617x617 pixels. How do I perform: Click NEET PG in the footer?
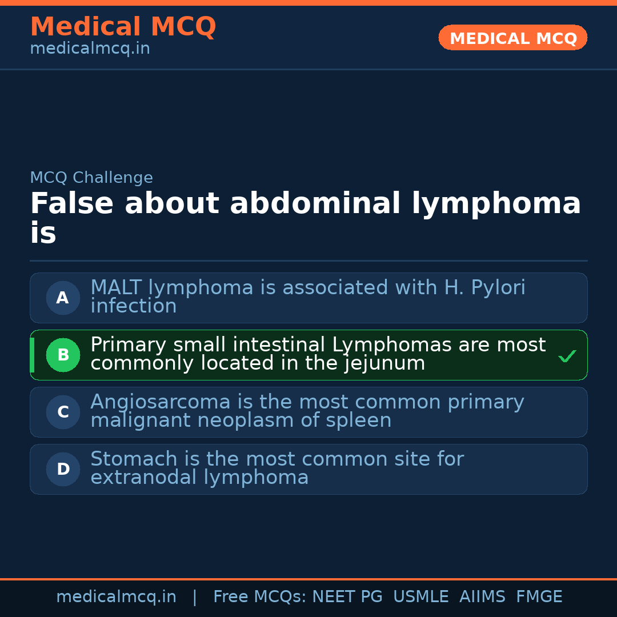click(347, 597)
